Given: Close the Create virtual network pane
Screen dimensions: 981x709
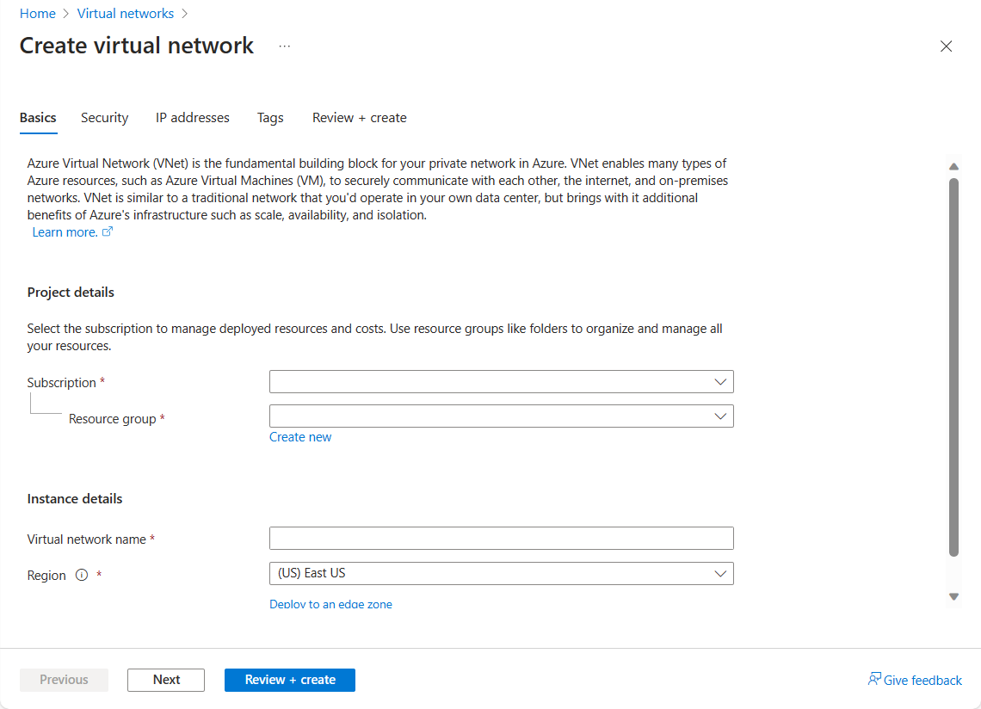Looking at the screenshot, I should click(x=946, y=46).
